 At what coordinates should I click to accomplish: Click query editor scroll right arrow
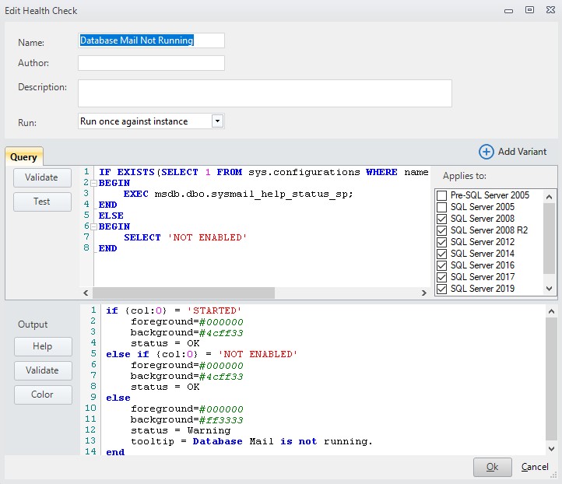tap(424, 293)
